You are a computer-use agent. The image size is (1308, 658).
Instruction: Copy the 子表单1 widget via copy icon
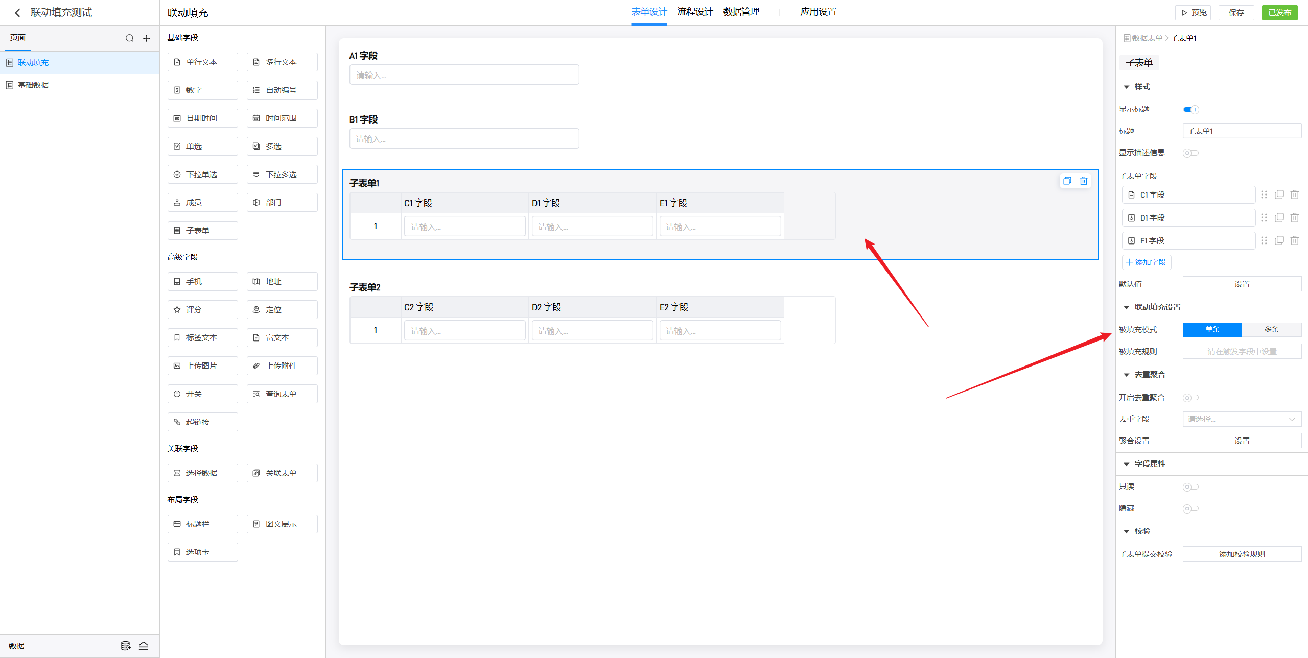click(1067, 181)
